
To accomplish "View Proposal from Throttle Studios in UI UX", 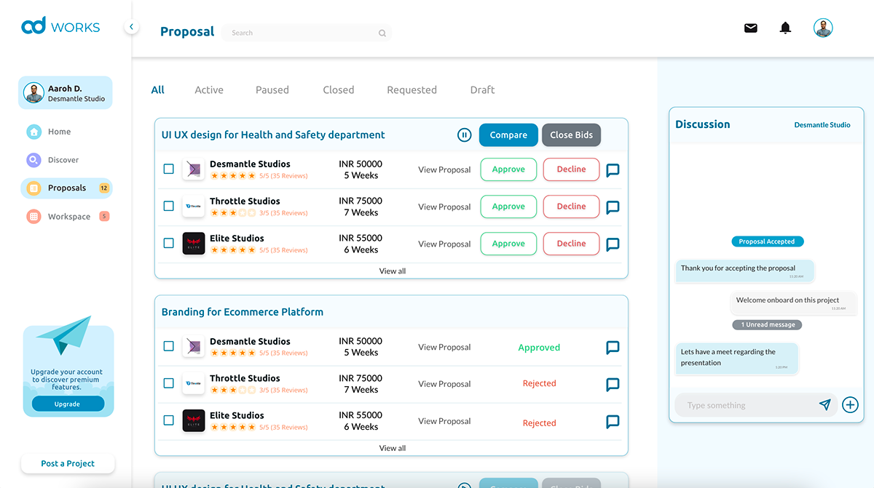I will (444, 207).
